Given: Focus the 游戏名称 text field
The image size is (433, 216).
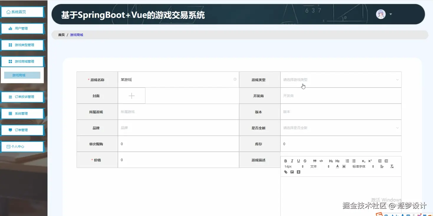Looking at the screenshot, I should [x=178, y=80].
